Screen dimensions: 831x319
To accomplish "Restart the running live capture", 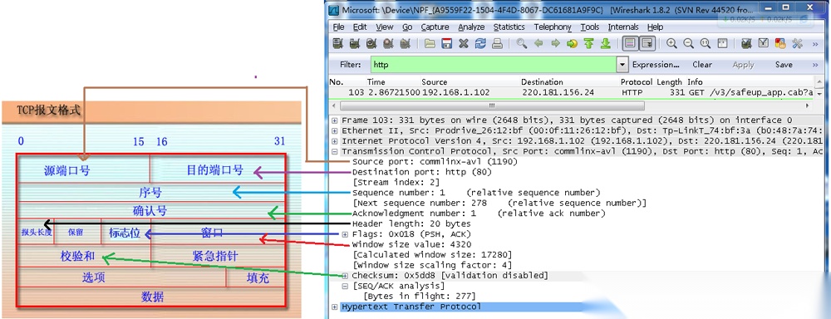I will (406, 43).
